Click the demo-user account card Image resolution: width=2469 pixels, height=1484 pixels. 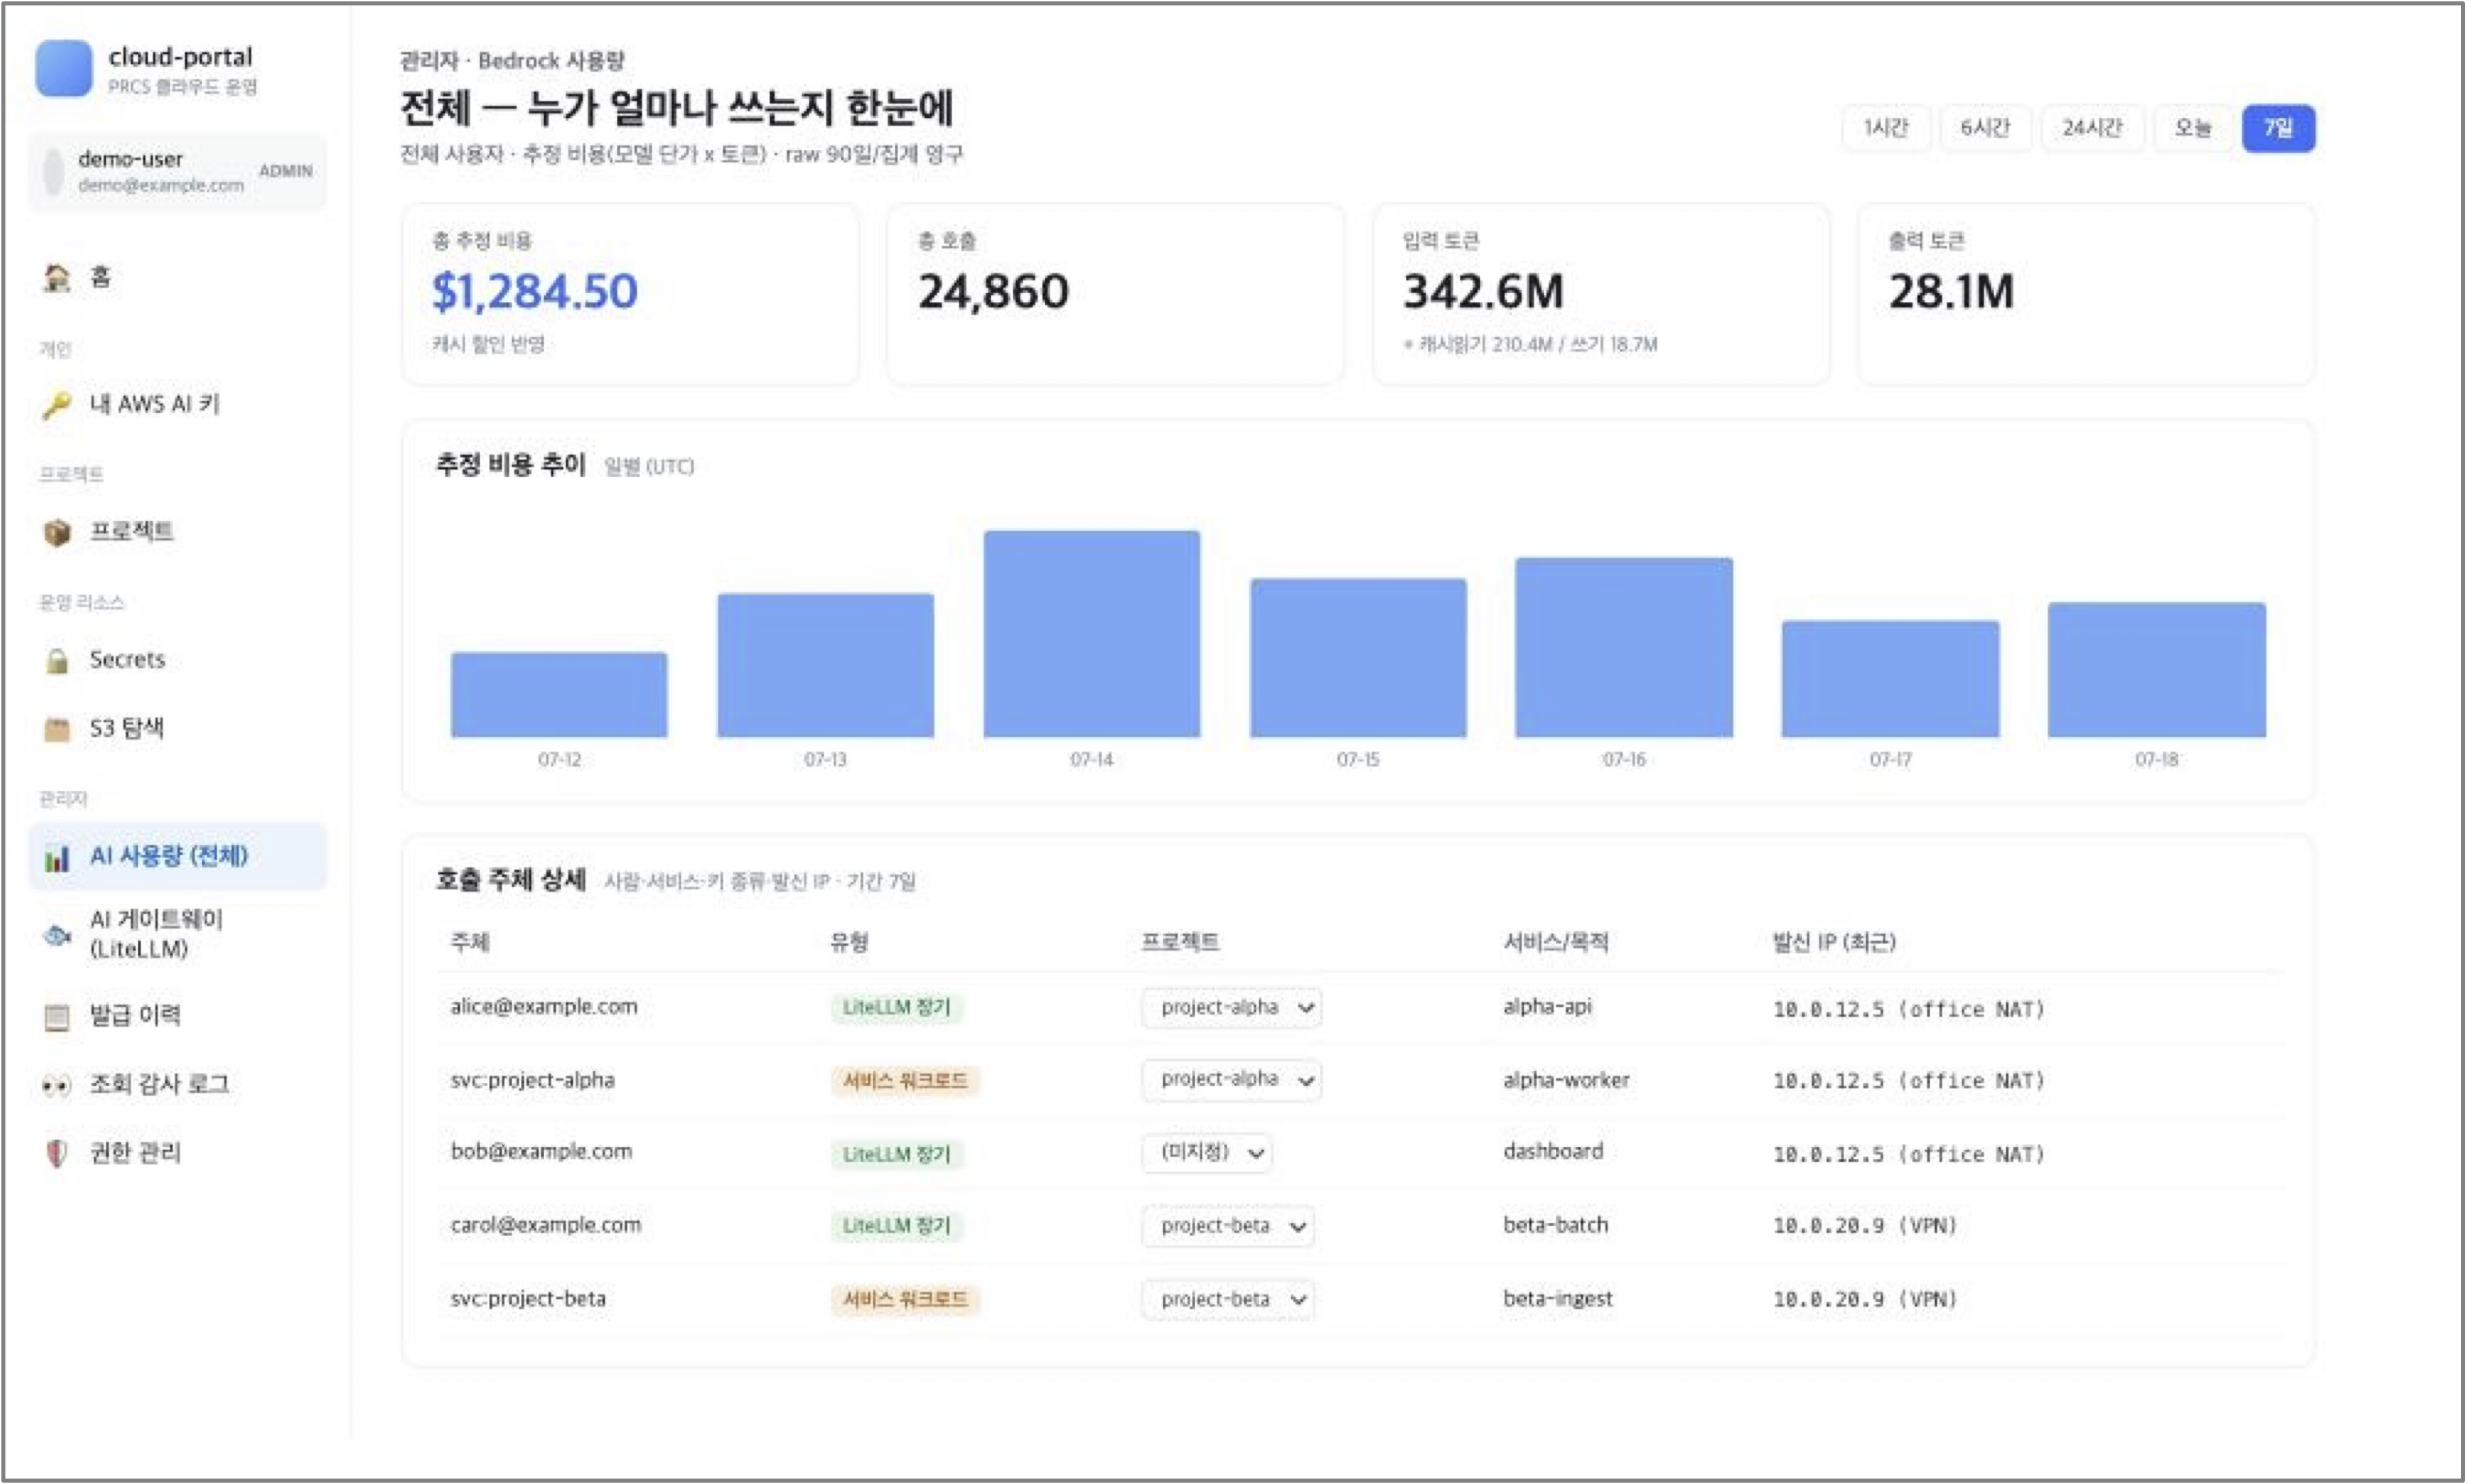tap(178, 171)
